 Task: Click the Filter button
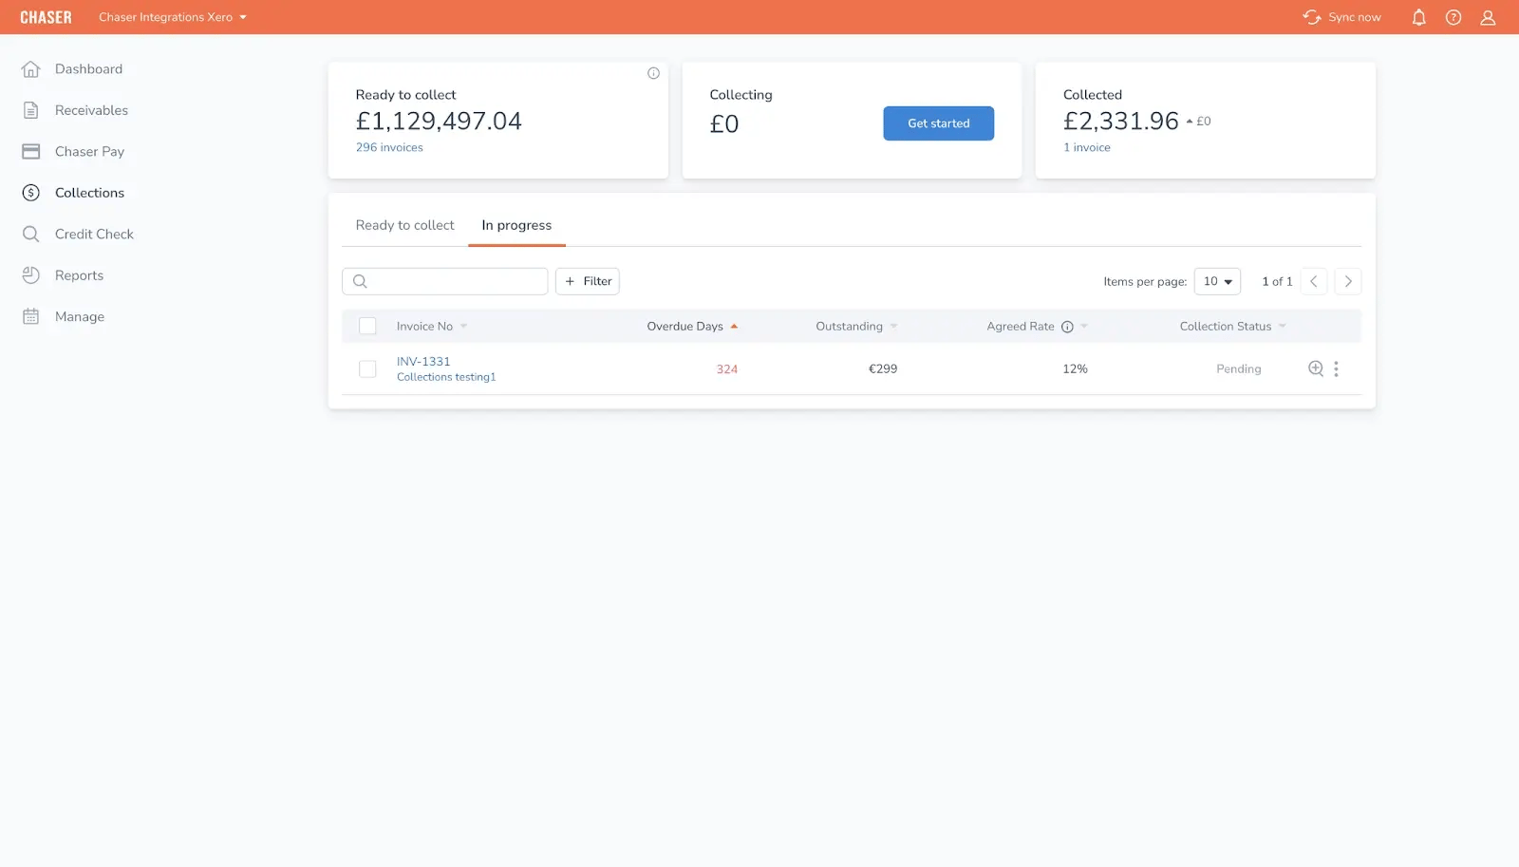[588, 281]
